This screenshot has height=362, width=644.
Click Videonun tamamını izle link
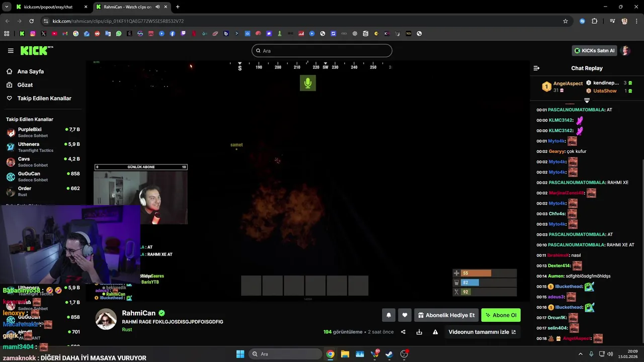[x=482, y=332]
